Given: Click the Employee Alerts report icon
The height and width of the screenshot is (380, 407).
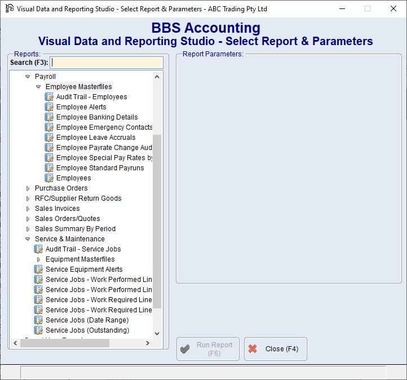Looking at the screenshot, I should (x=49, y=107).
